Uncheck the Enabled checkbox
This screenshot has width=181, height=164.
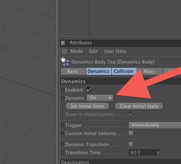(89, 89)
